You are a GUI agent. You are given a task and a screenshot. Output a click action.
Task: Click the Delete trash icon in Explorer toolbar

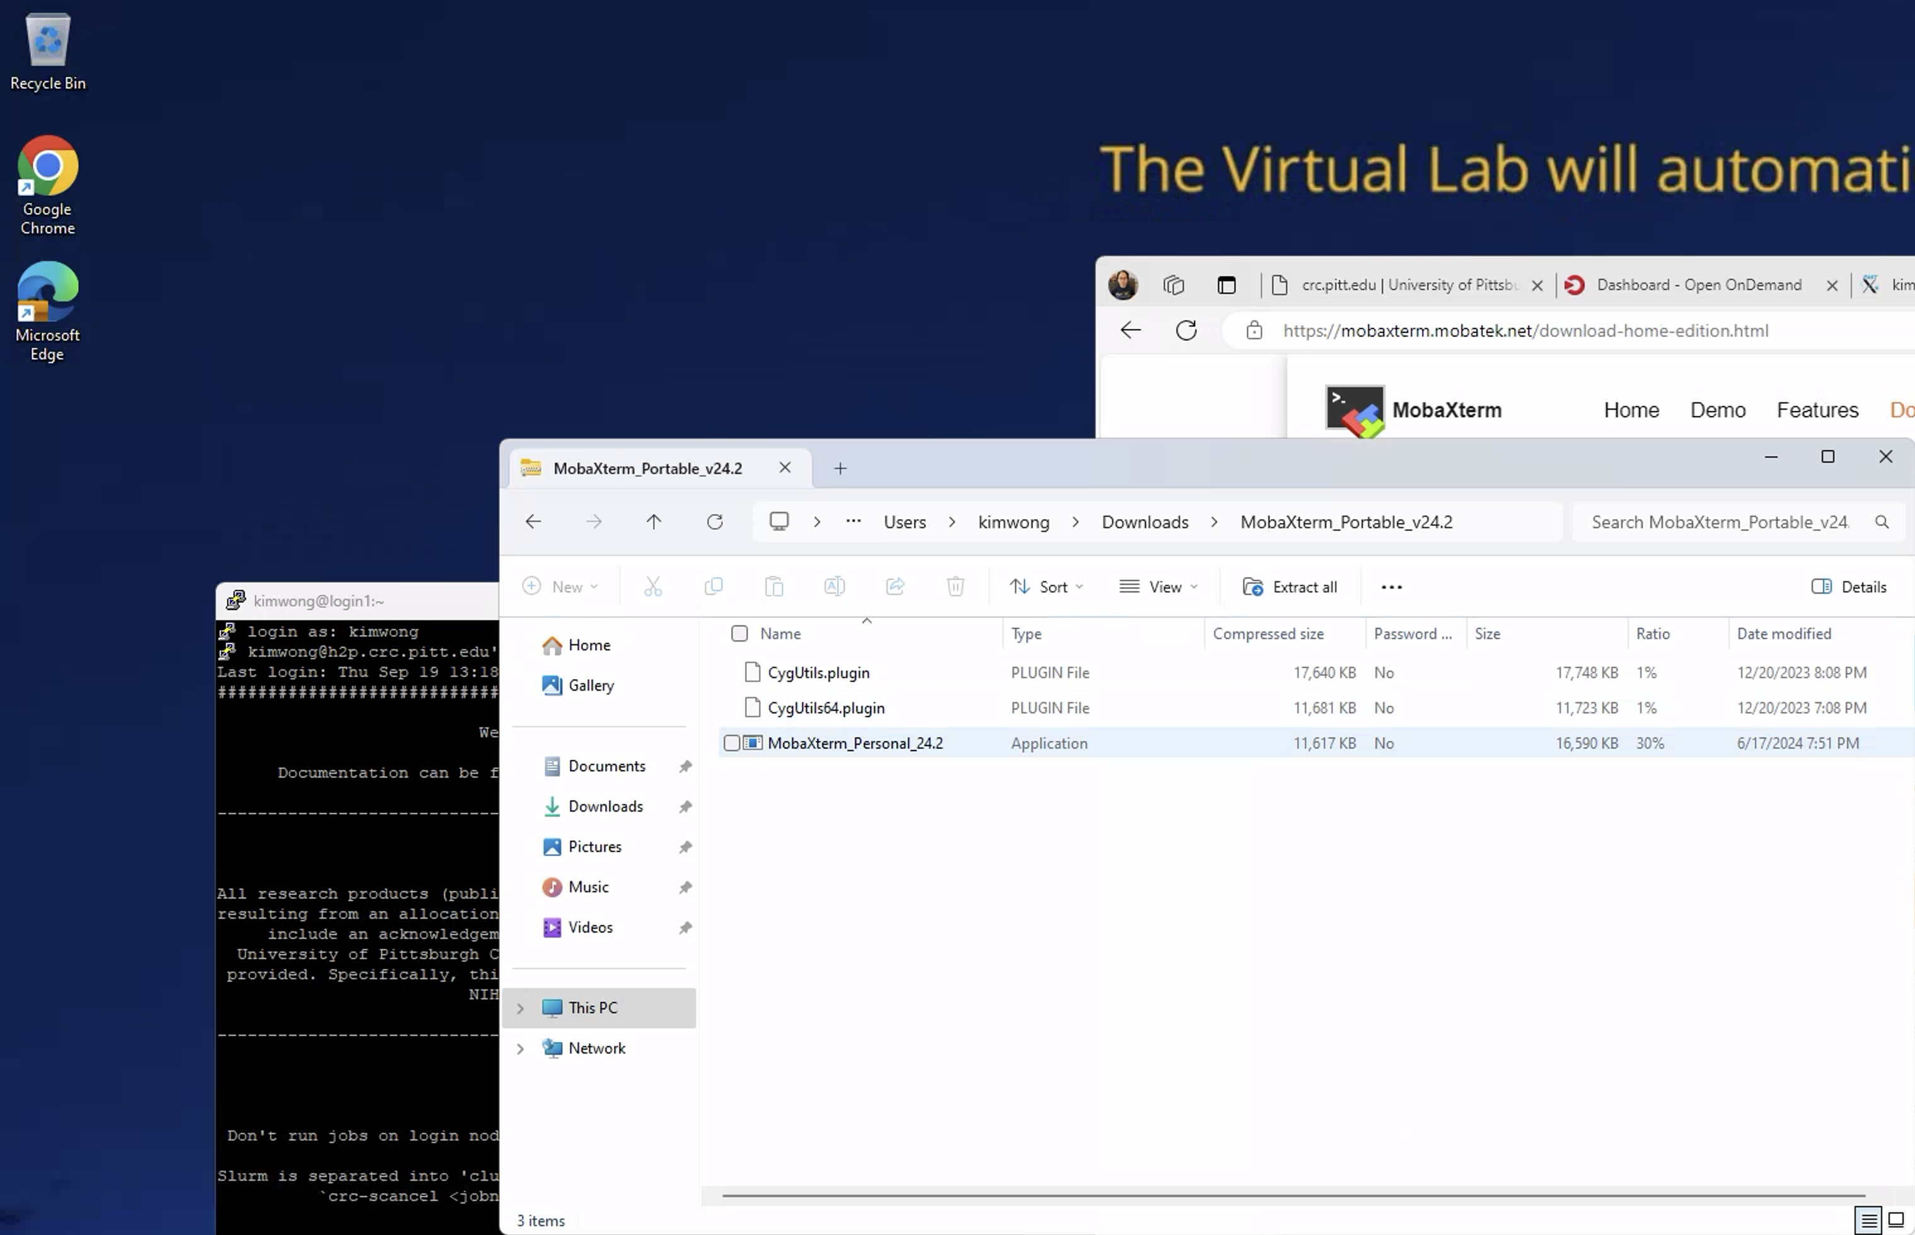(x=956, y=586)
